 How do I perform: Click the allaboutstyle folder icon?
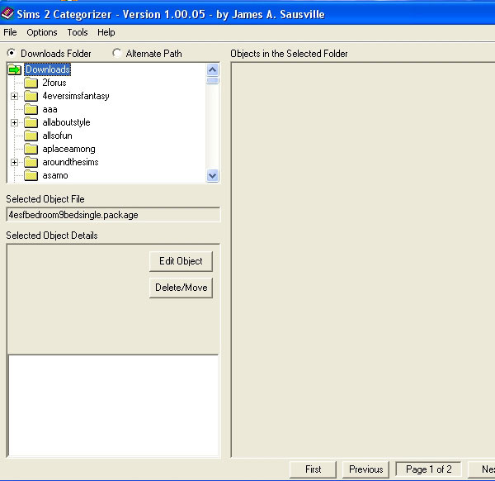coord(31,122)
